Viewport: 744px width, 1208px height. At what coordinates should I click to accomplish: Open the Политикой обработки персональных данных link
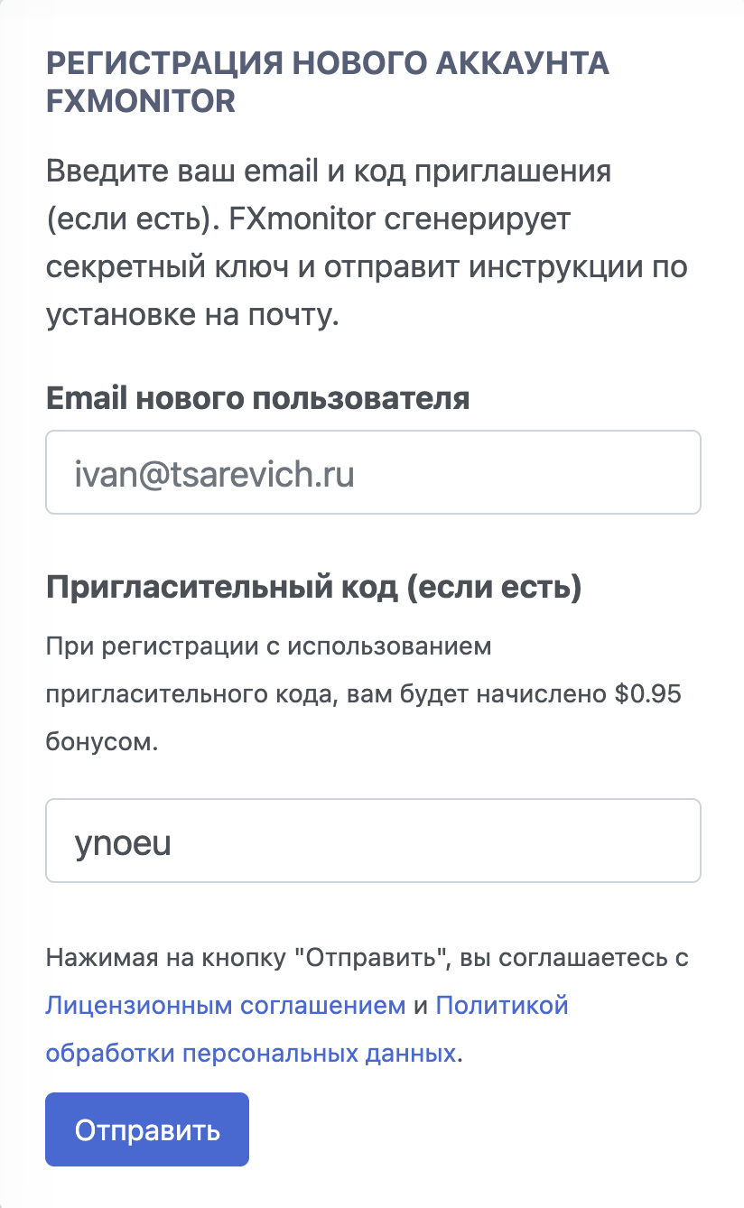point(308,1029)
